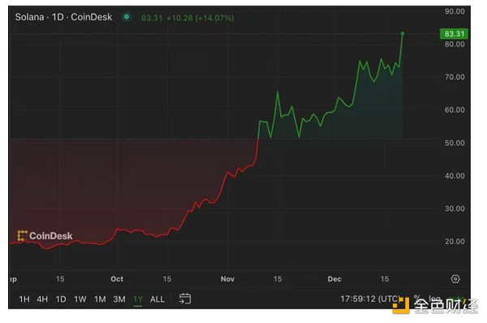Switch to the 1D range
The width and height of the screenshot is (487, 323).
click(x=61, y=299)
